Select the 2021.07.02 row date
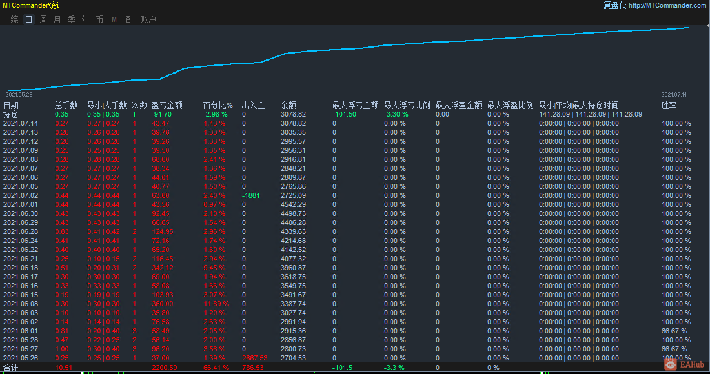The width and height of the screenshot is (710, 374). pyautogui.click(x=21, y=196)
